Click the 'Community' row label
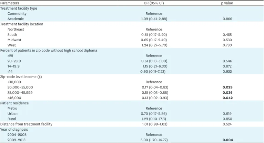264x143 pixels. [x=17, y=14]
